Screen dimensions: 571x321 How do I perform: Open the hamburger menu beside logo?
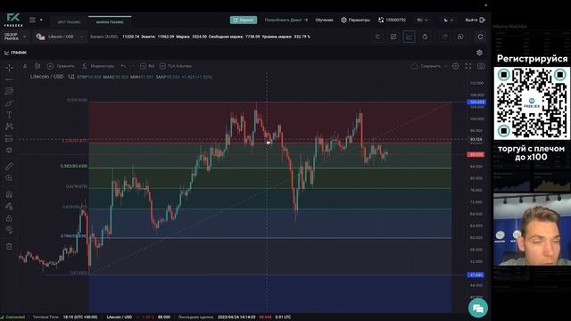coord(32,20)
